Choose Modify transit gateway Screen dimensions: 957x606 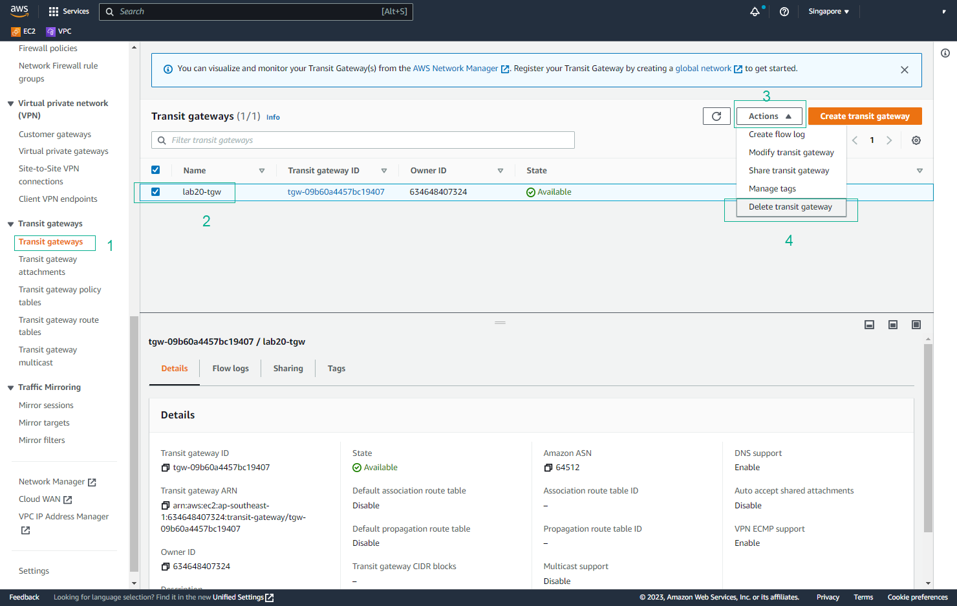(791, 153)
